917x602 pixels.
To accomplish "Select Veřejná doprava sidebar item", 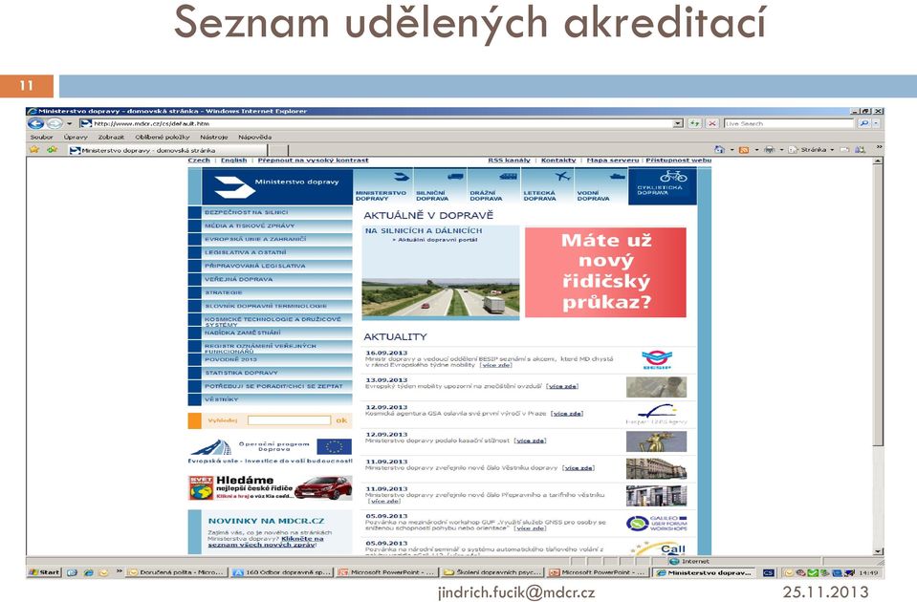I will [x=271, y=279].
